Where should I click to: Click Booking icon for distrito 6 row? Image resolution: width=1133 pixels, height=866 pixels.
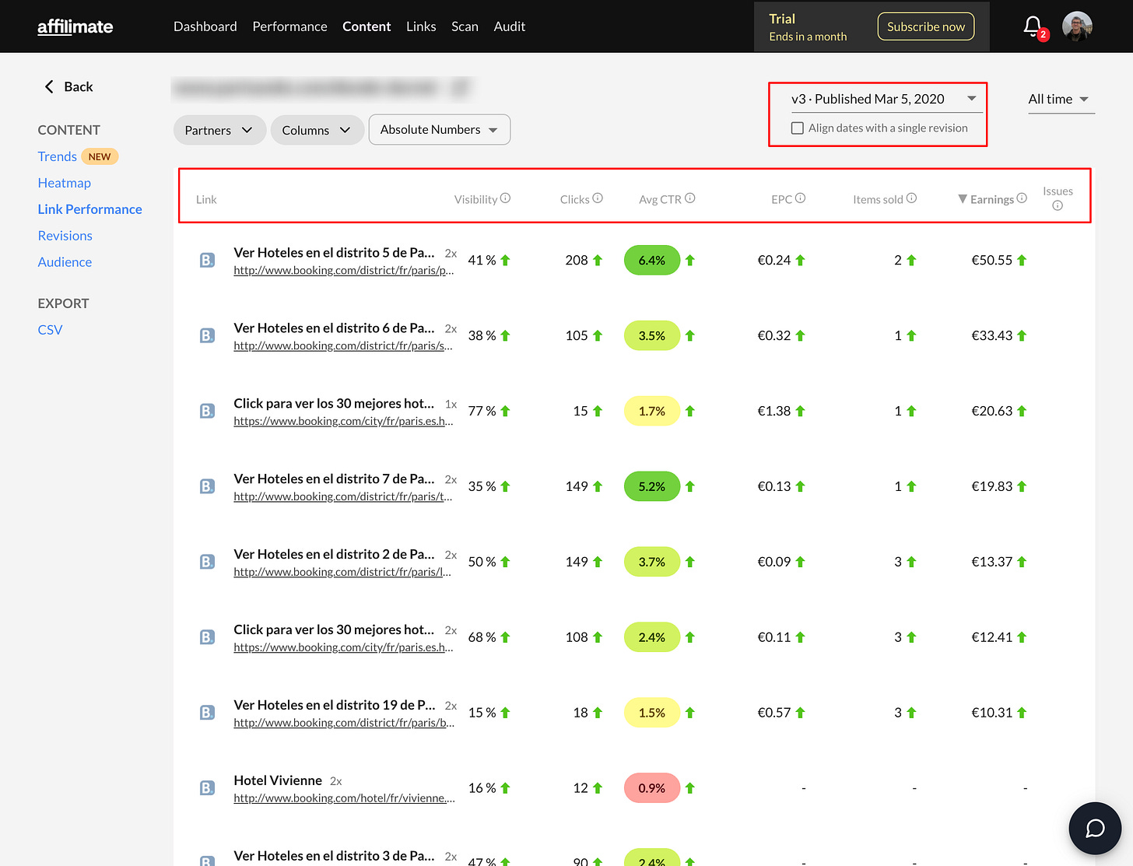(x=207, y=335)
